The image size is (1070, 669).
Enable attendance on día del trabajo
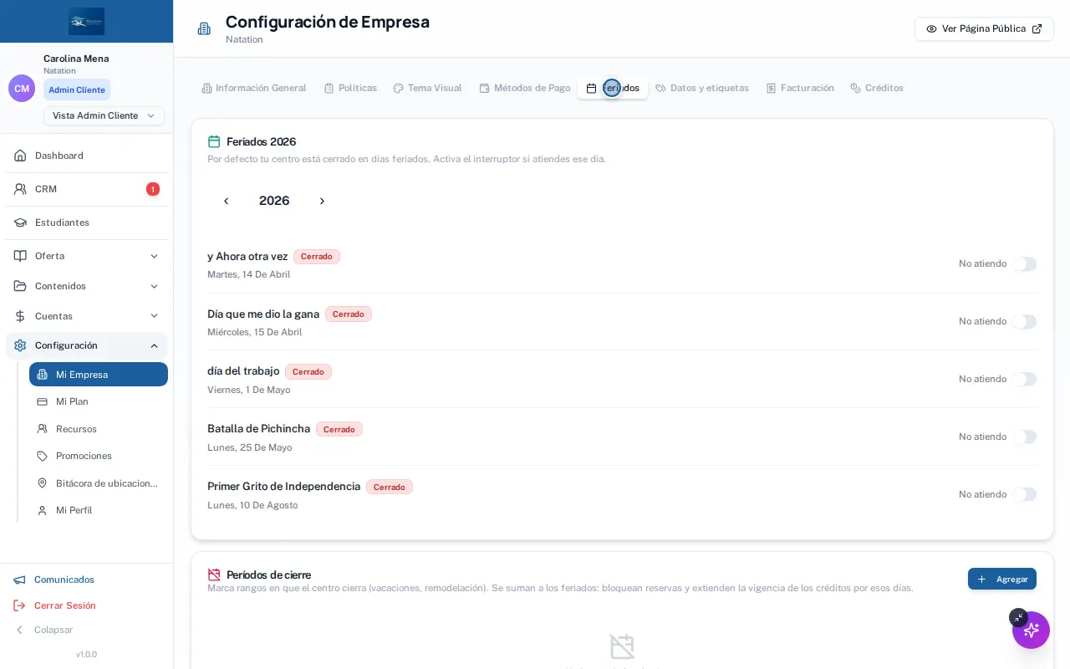[x=1024, y=380]
